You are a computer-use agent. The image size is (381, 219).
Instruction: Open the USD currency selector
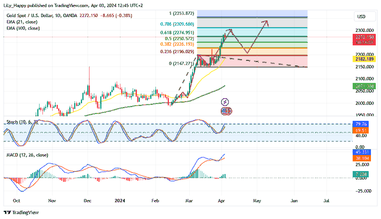coord(365,17)
